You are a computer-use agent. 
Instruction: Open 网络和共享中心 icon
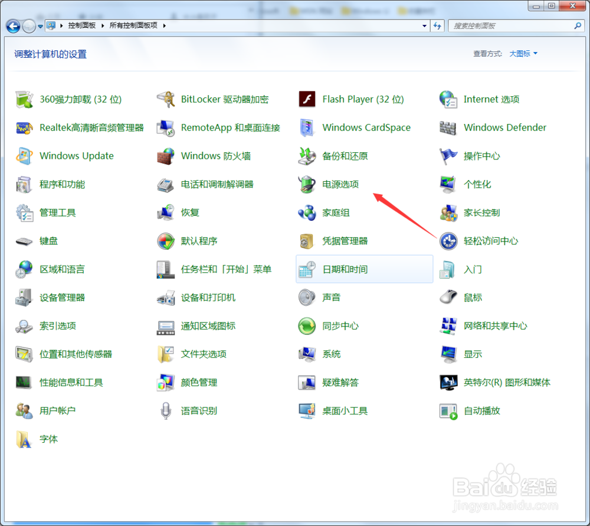click(x=448, y=326)
